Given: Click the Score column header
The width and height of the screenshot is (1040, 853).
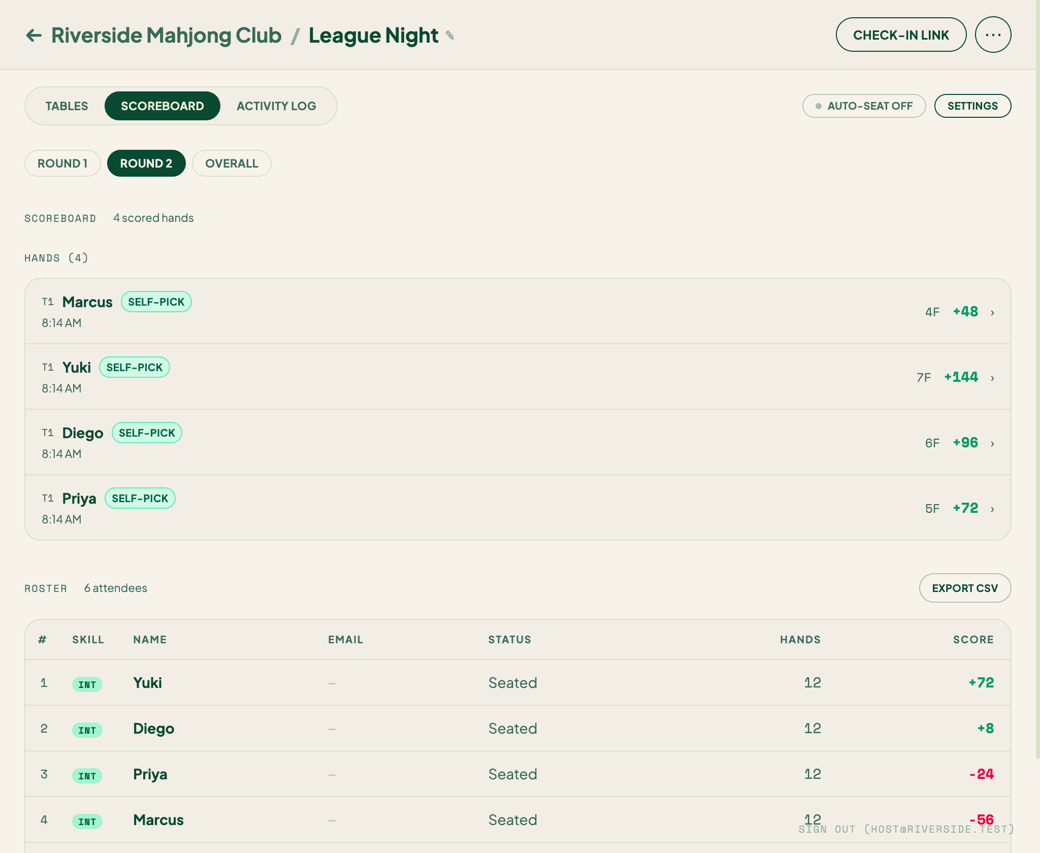Looking at the screenshot, I should pos(973,640).
